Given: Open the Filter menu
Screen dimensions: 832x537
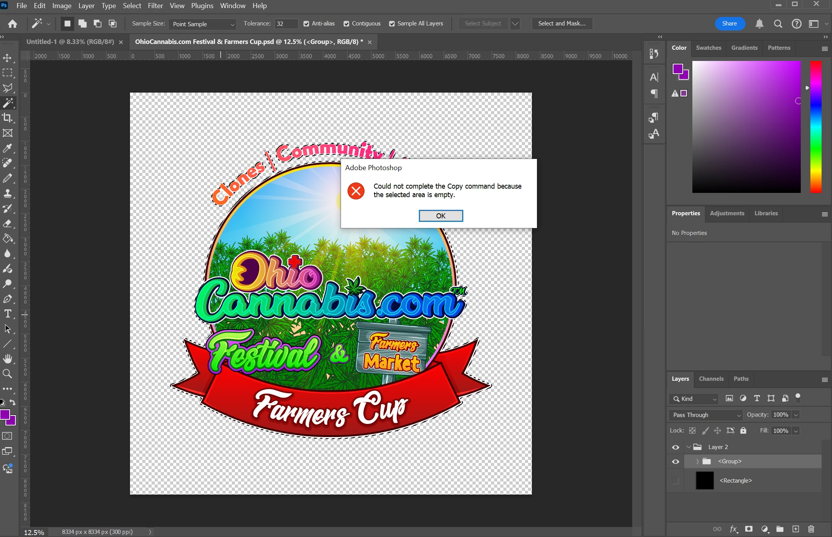Looking at the screenshot, I should point(155,6).
